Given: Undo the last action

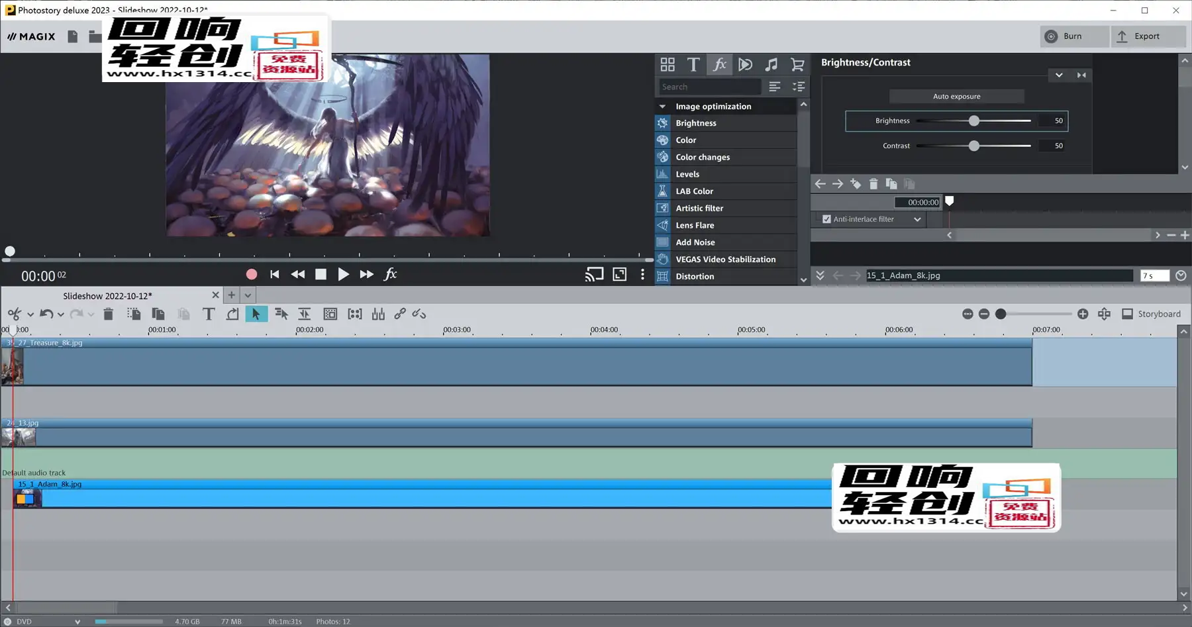Looking at the screenshot, I should click(x=46, y=314).
